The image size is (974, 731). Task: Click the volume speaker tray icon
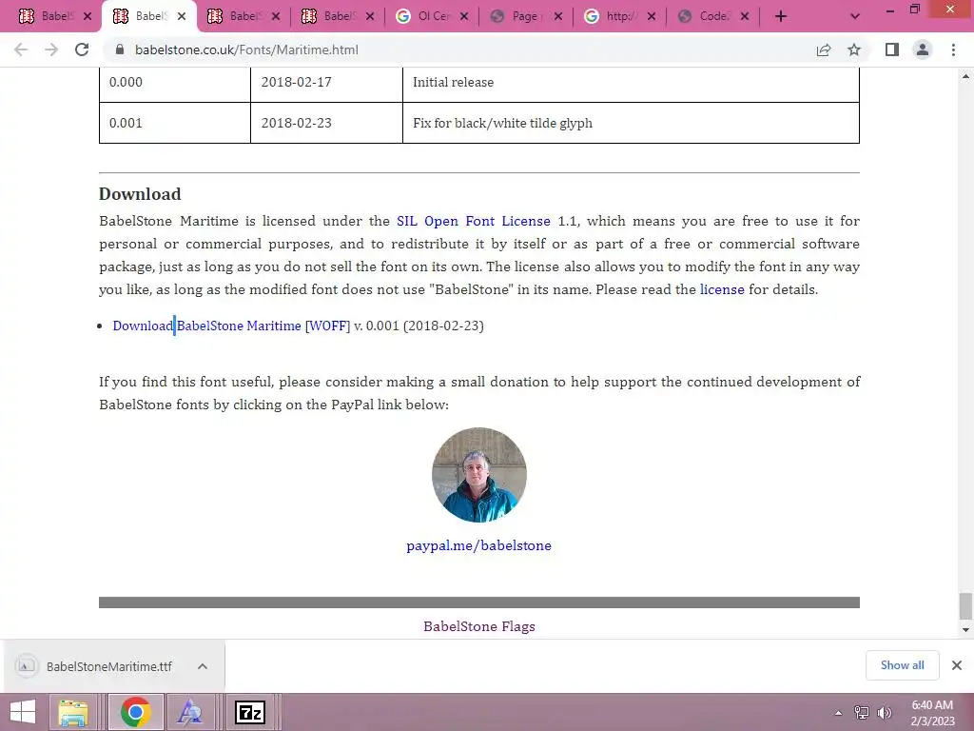click(884, 713)
